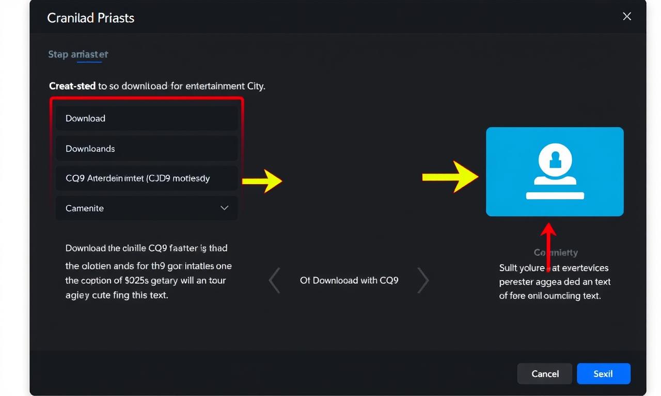Click the Download description paragraph text

[148, 272]
